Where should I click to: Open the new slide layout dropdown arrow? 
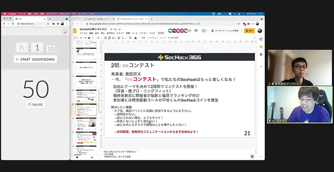pos(78,38)
